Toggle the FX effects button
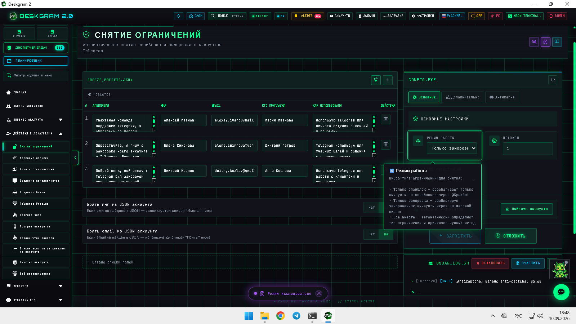This screenshot has height=324, width=576. (x=495, y=16)
